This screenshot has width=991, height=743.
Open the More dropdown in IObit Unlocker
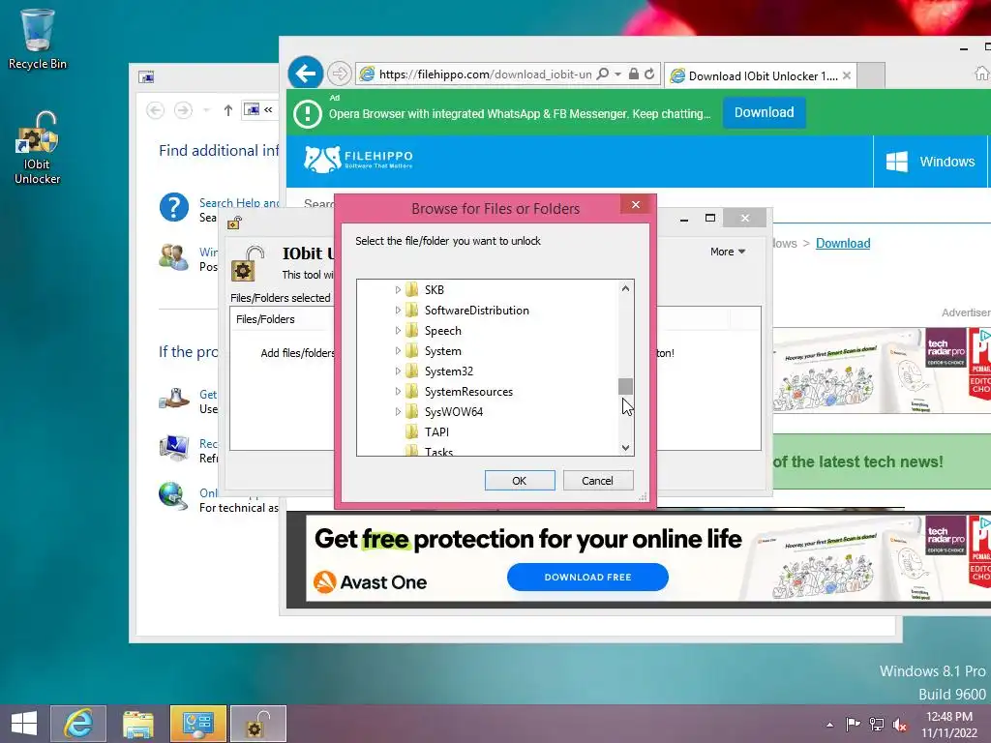pos(728,252)
